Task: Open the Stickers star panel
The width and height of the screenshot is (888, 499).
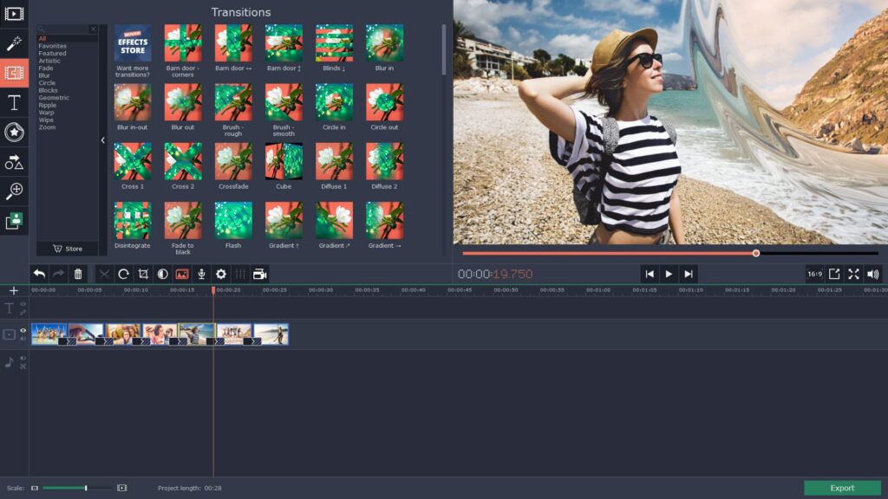Action: pos(14,133)
